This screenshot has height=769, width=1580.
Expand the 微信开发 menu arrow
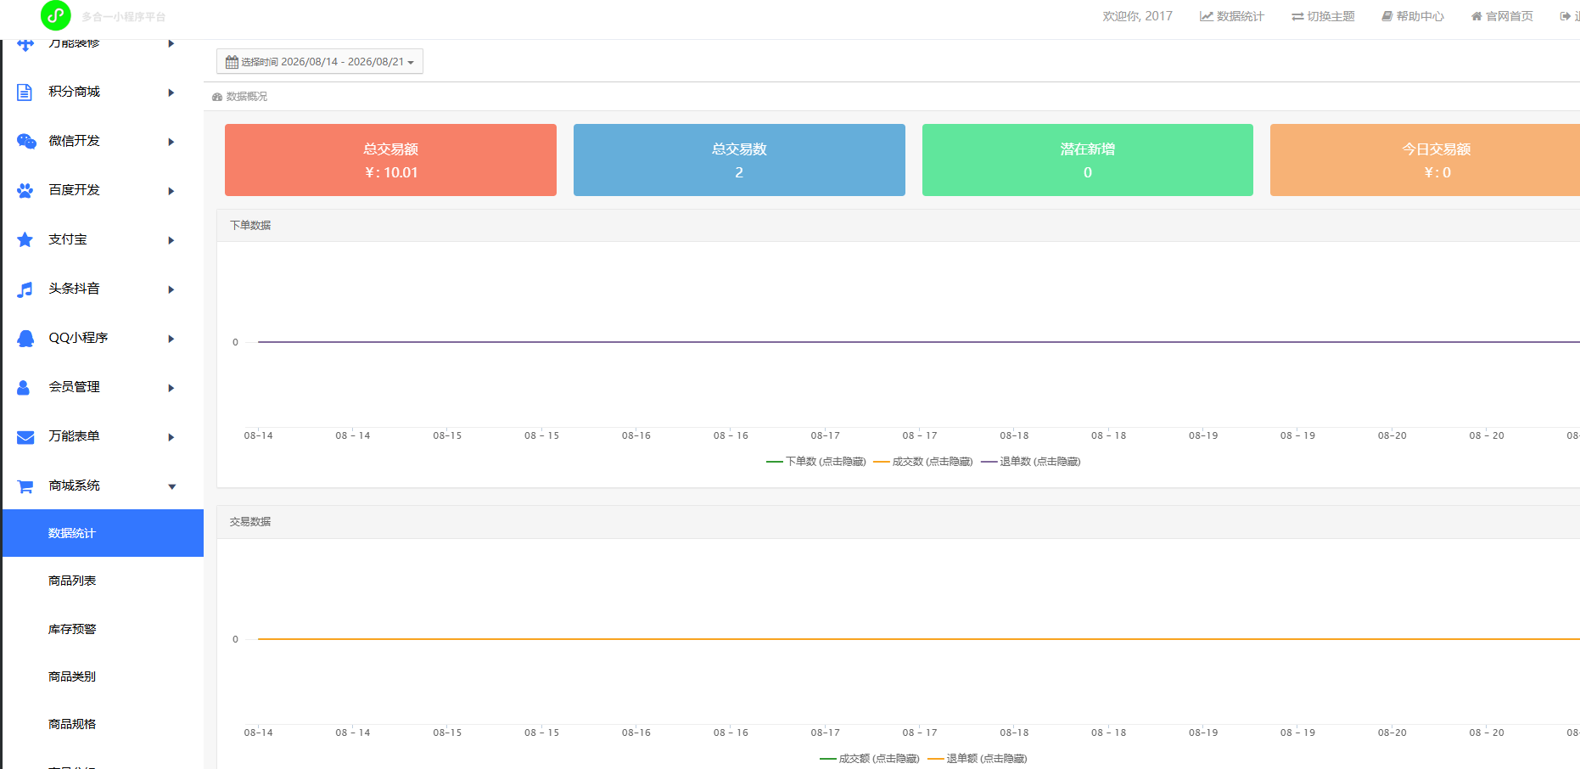tap(171, 142)
